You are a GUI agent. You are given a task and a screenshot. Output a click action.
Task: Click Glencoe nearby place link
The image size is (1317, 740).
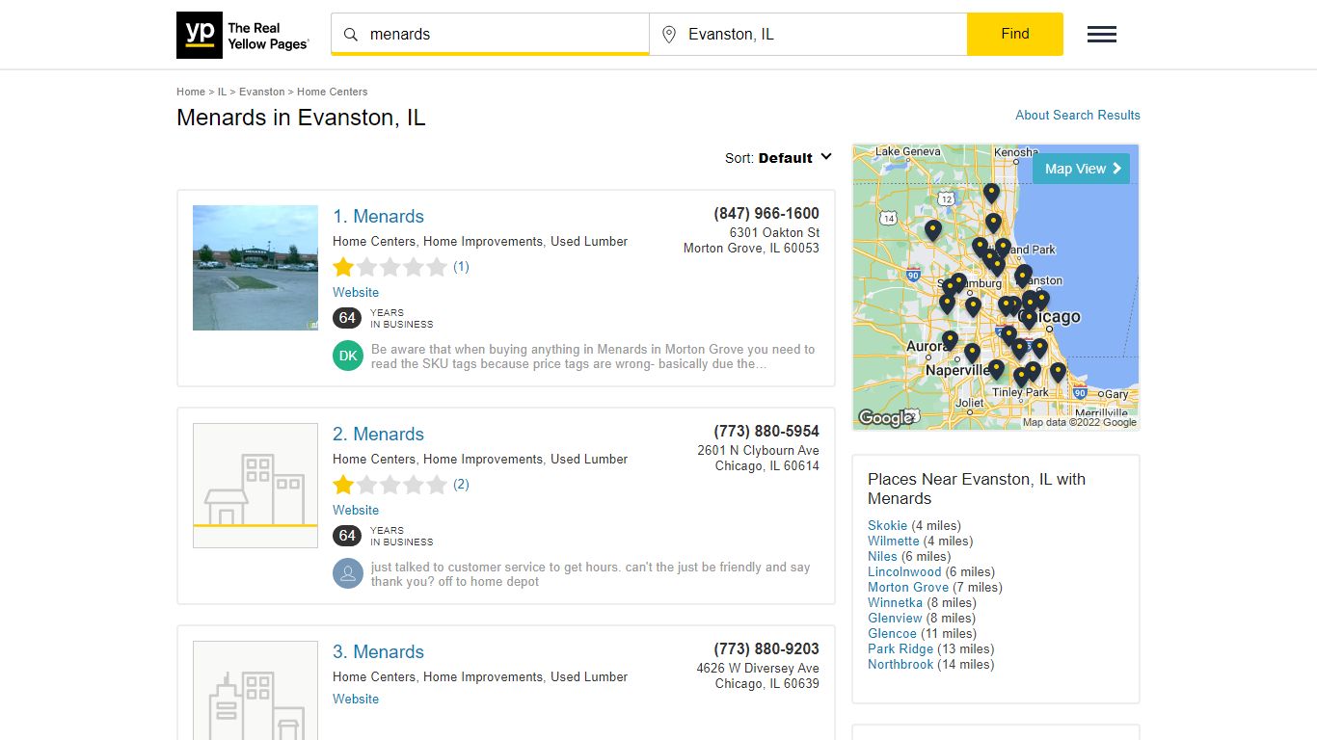(892, 633)
